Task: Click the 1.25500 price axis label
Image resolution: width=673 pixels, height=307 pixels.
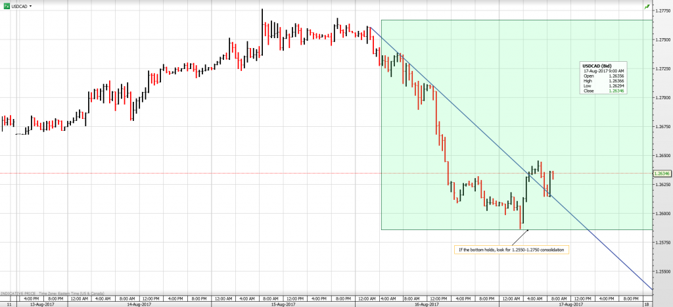Action: pos(662,272)
